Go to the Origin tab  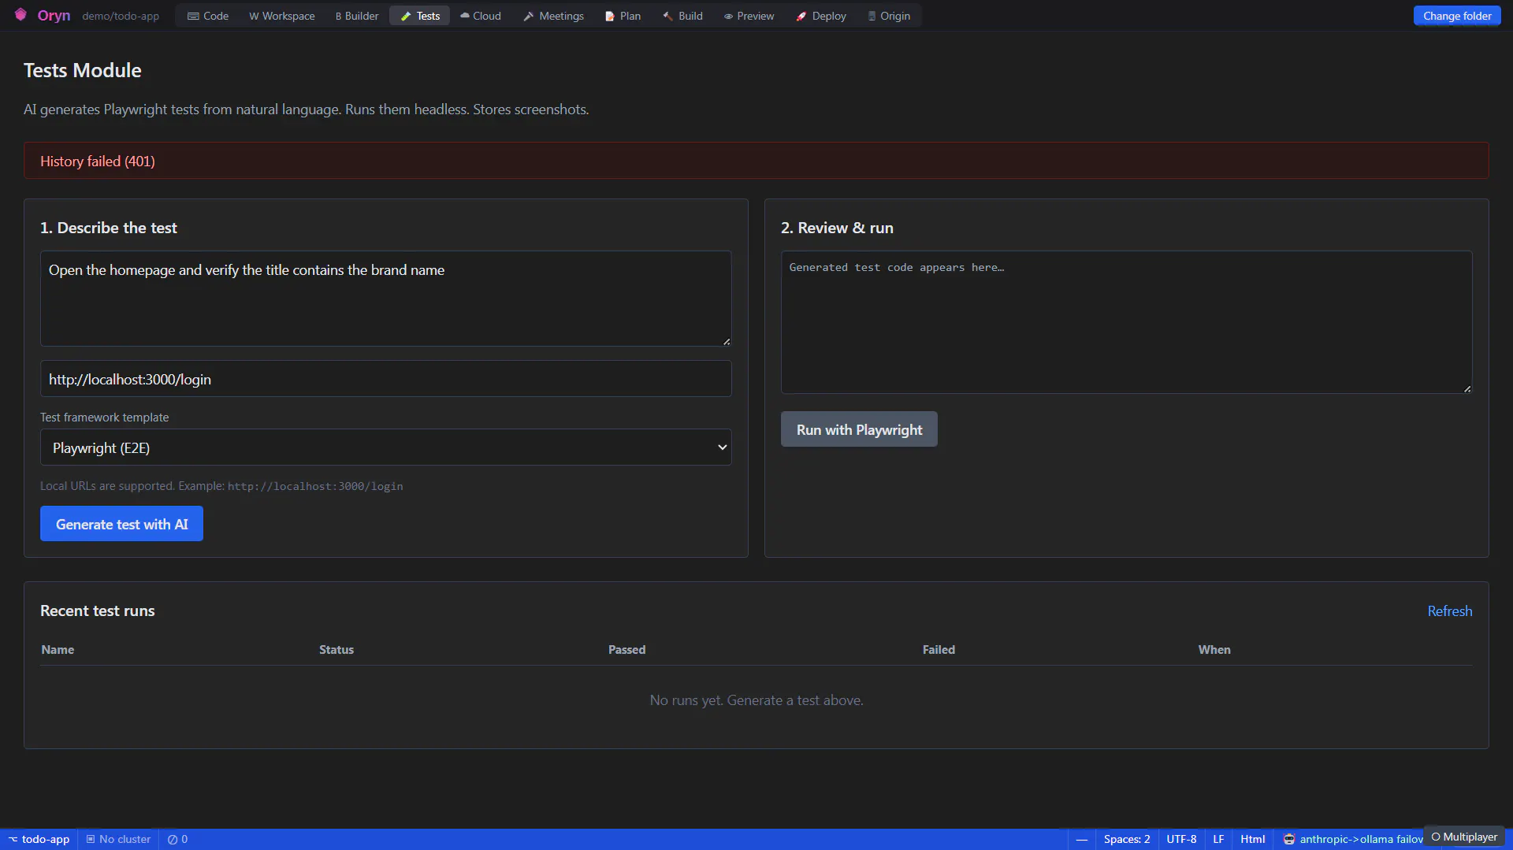pyautogui.click(x=889, y=16)
